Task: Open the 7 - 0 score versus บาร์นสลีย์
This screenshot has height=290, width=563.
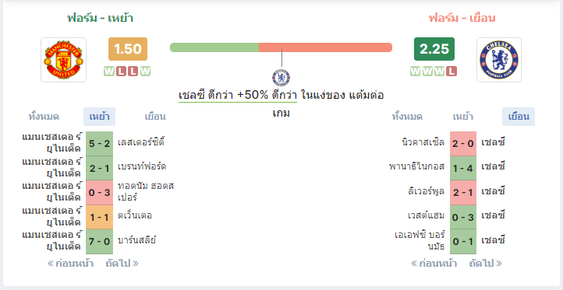Action: pos(100,241)
